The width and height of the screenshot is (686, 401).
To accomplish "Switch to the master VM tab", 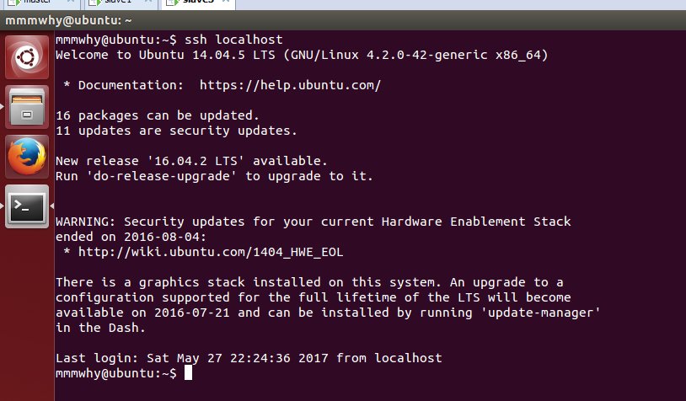I will click(38, 3).
